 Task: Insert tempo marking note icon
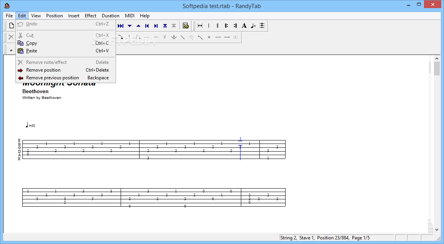pos(253,26)
